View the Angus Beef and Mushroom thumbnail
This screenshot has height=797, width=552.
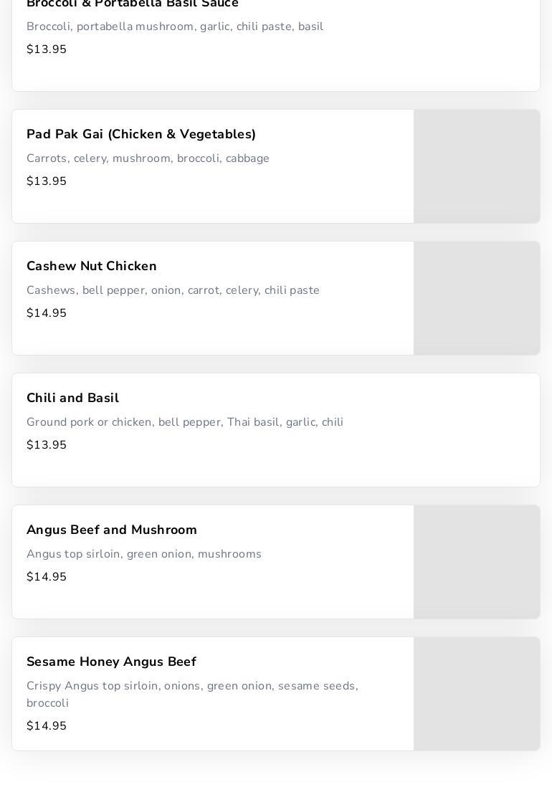[x=477, y=562]
